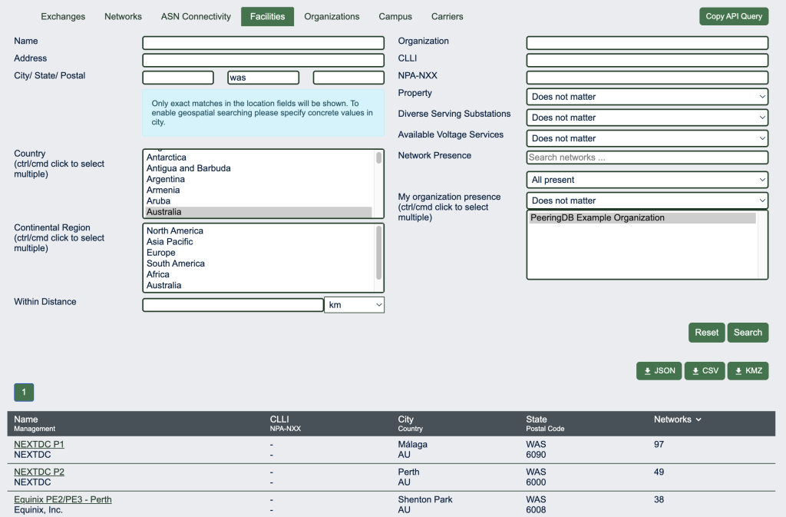Select the Facilities tab
This screenshot has width=786, height=517.
[x=267, y=17]
